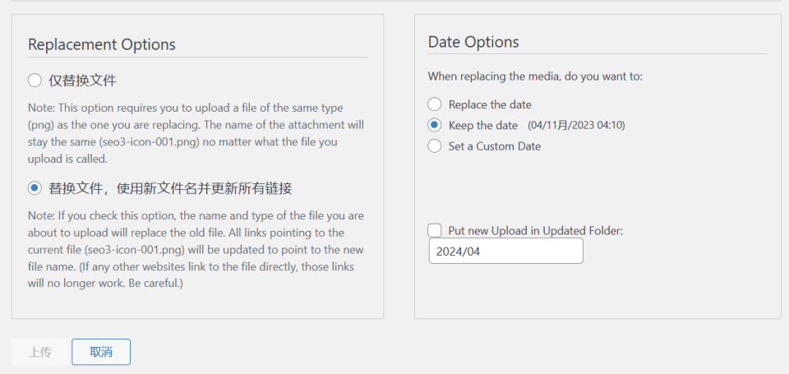
Task: Click the 2024/04 folder input field
Action: (x=505, y=252)
